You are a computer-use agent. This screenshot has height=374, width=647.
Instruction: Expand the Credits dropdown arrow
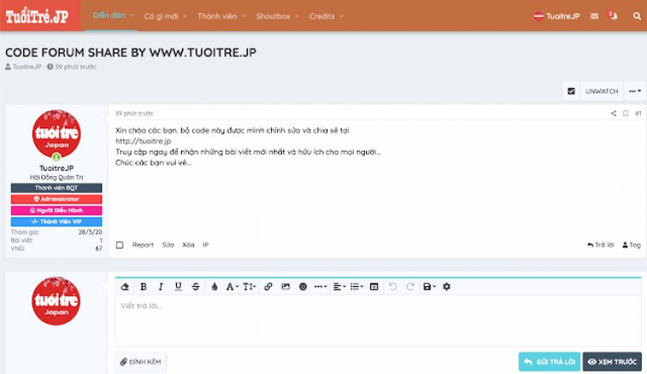coord(342,16)
